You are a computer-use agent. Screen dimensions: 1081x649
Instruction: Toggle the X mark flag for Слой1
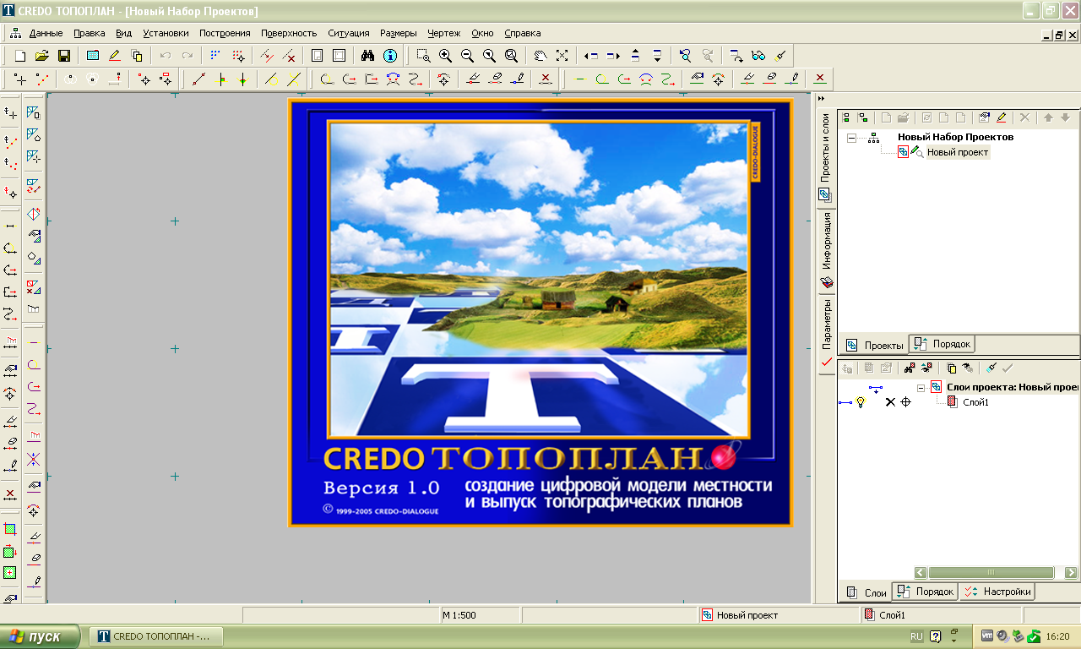click(x=889, y=402)
